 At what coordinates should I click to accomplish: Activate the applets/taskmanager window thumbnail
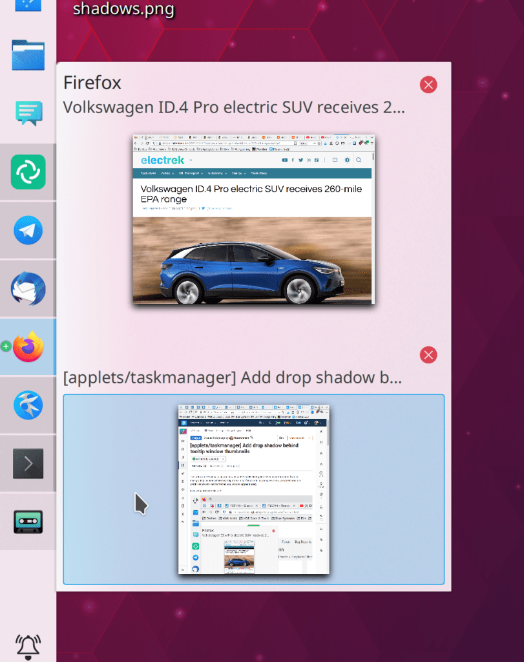point(253,489)
